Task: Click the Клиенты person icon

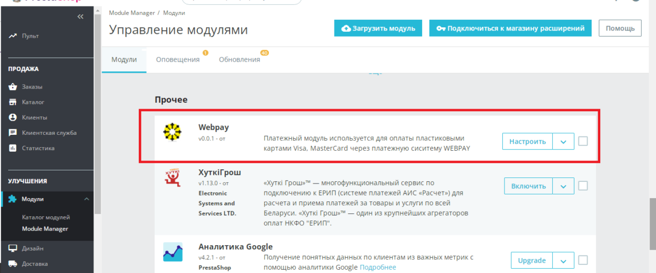Action: tap(13, 117)
